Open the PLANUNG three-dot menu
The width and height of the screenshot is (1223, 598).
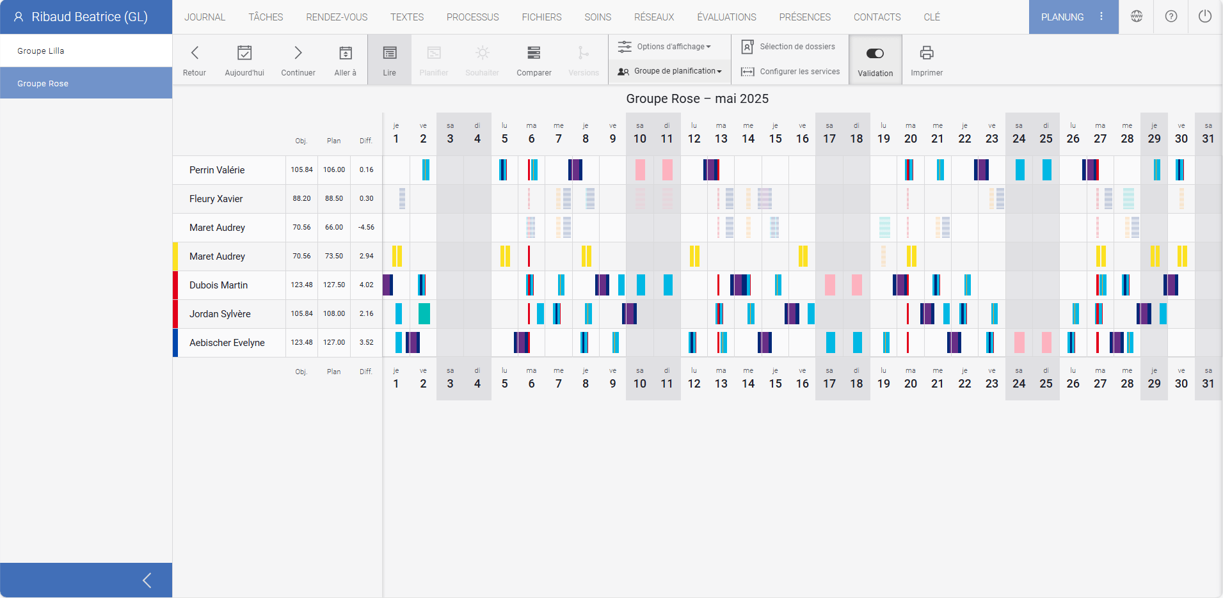(1102, 17)
